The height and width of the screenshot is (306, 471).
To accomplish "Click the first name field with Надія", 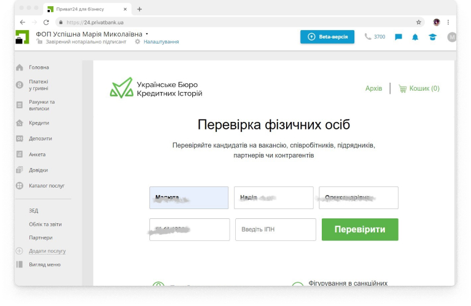I will (274, 197).
